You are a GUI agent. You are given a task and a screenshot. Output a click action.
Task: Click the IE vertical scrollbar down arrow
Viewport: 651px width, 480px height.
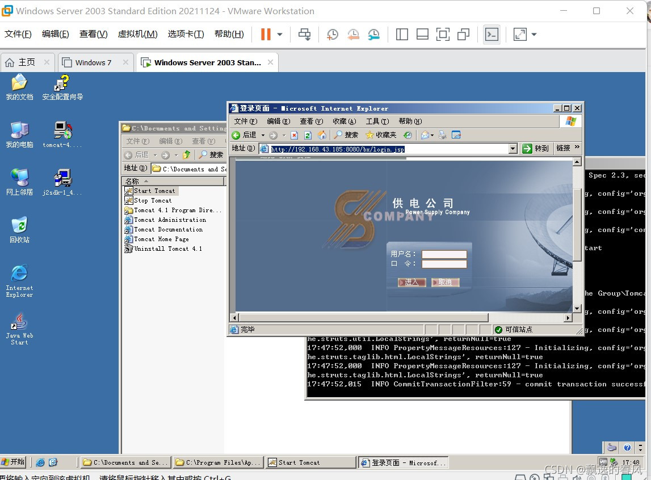click(x=577, y=308)
